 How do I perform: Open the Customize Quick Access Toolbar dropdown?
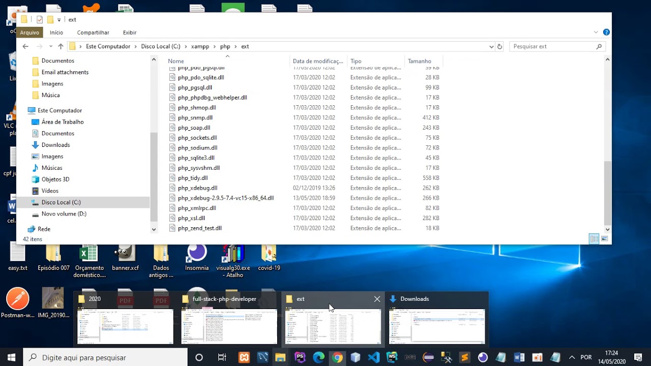(x=59, y=20)
